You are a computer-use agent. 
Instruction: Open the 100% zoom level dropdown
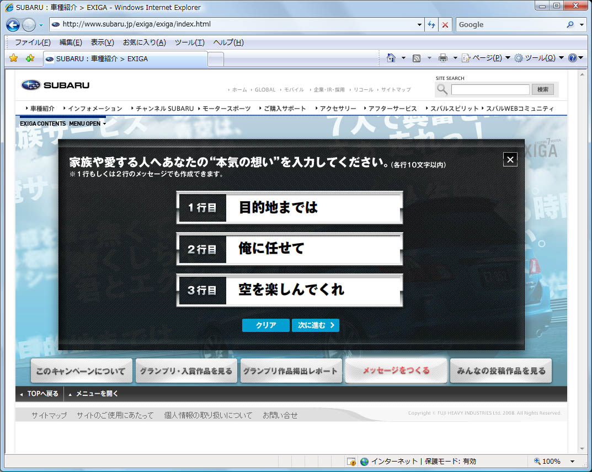pos(572,462)
